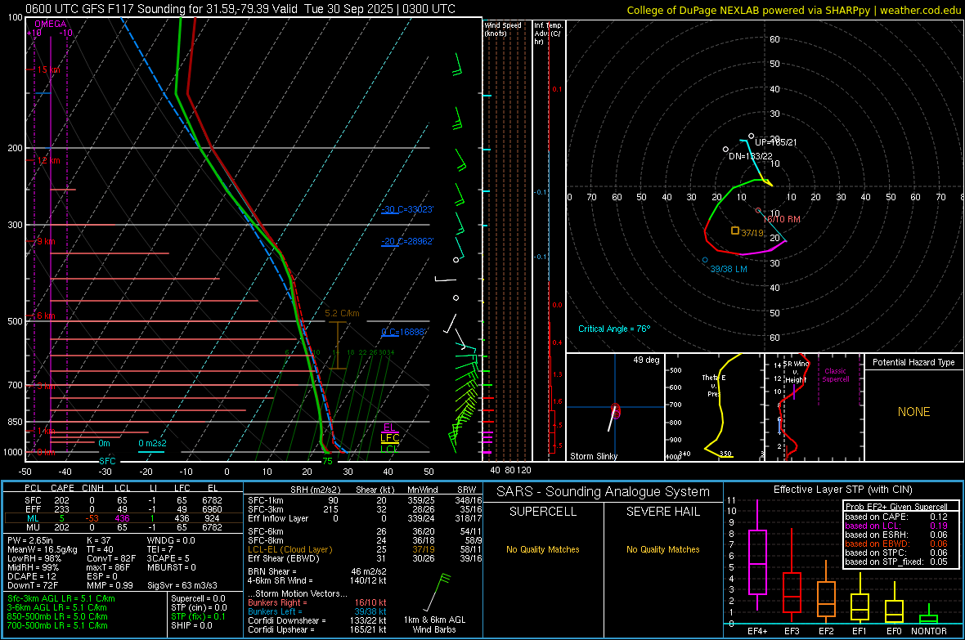Select the 15 km height marker

[48, 69]
